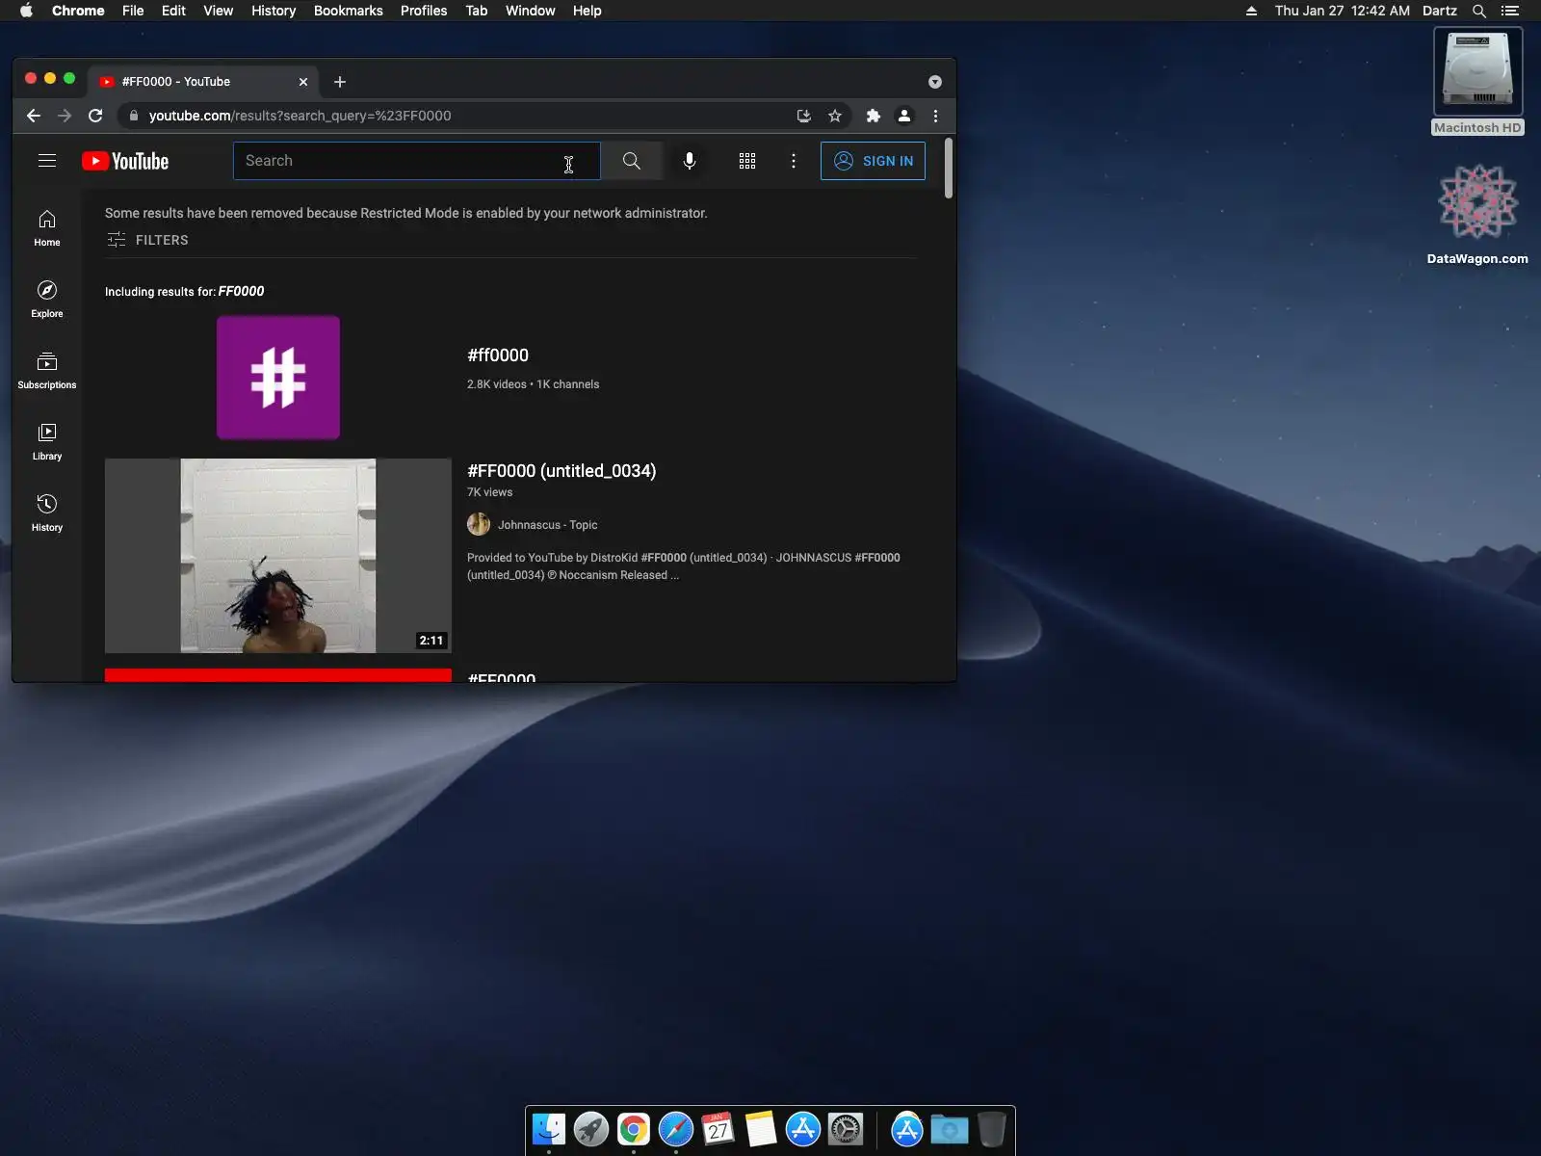This screenshot has width=1541, height=1156.
Task: Go back to the previous page in Chrome
Action: [x=34, y=116]
